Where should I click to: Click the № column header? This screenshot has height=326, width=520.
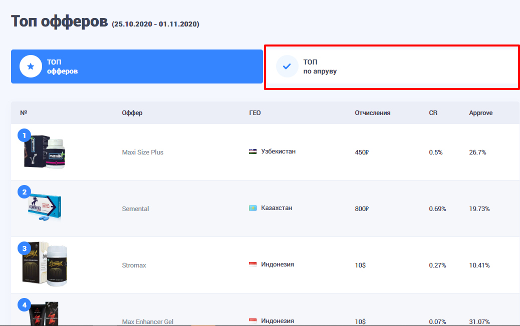(24, 113)
